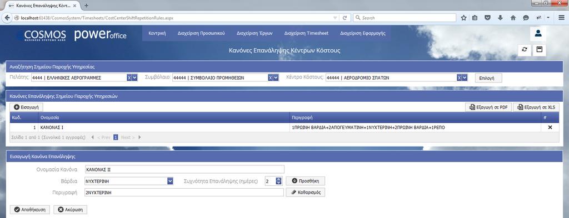Click Εισαγωγή to add rule

(x=27, y=107)
